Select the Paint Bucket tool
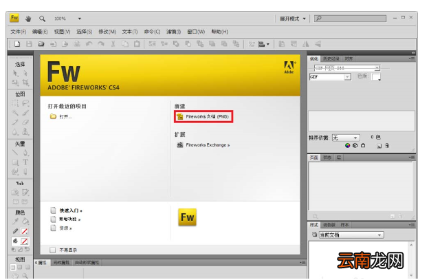The height and width of the screenshot is (280, 429). click(x=25, y=221)
